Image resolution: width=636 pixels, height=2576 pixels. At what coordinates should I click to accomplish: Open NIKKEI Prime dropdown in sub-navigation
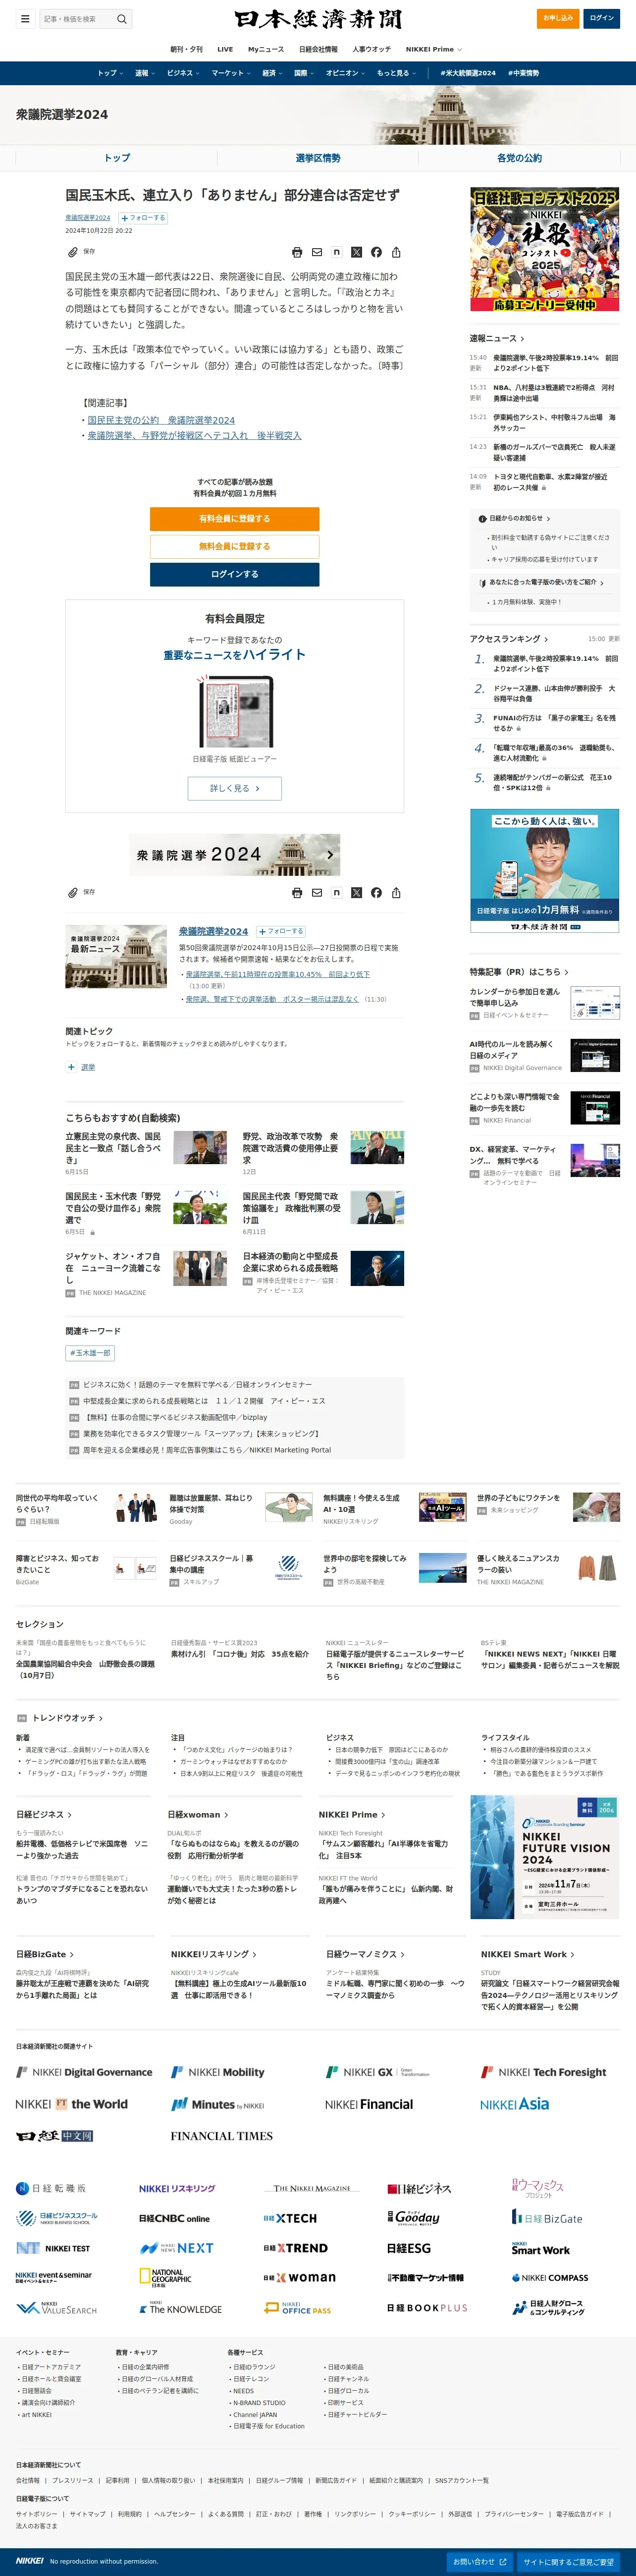(x=433, y=49)
